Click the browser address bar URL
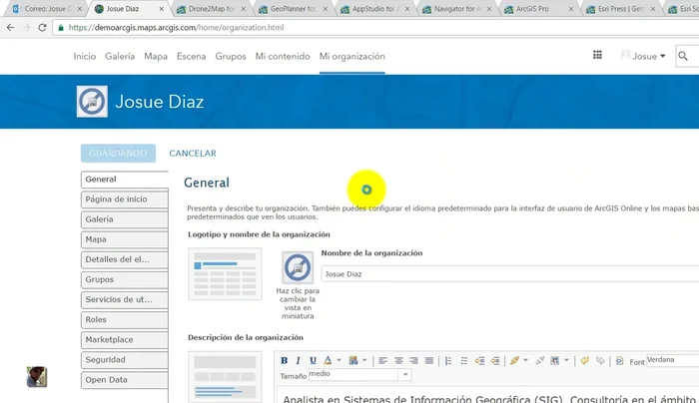This screenshot has height=403, width=699. coord(176,28)
